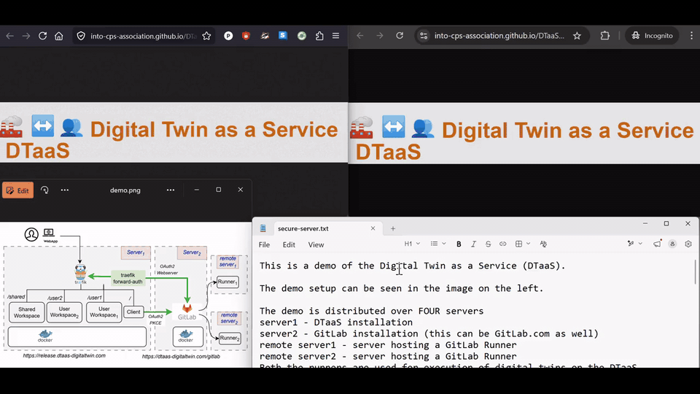Viewport: 700px width, 394px height.
Task: Rotate the demo.png image in Photos
Action: coord(44,190)
